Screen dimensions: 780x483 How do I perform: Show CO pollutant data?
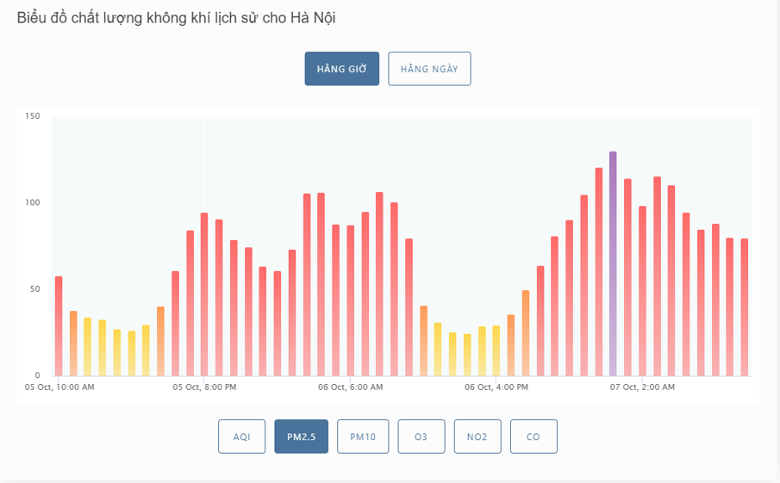534,437
